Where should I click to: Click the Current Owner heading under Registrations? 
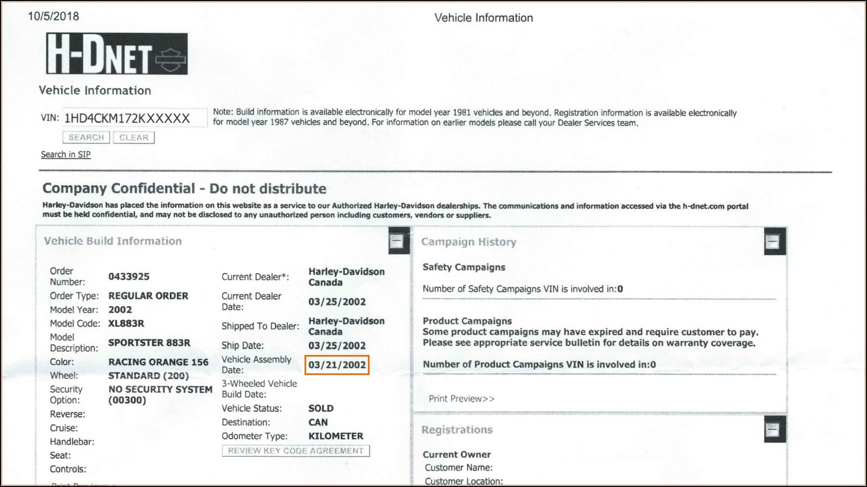(x=457, y=455)
